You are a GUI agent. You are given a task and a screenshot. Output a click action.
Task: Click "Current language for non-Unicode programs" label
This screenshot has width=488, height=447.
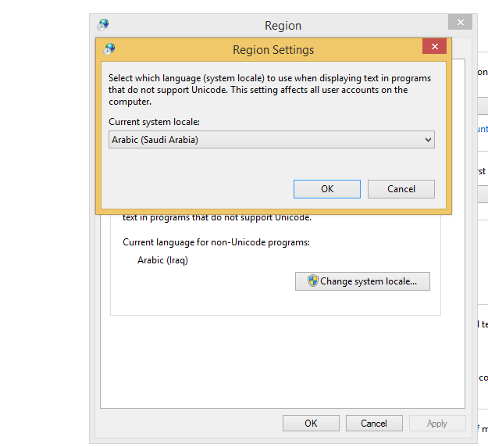coord(216,242)
